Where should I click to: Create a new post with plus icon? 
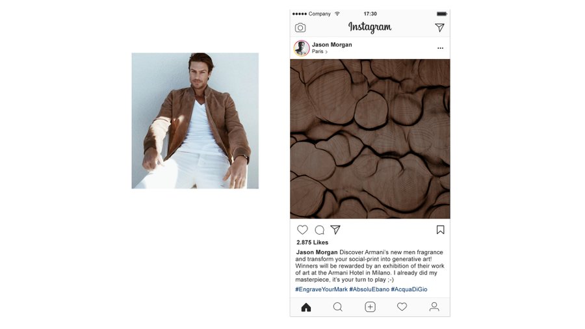point(370,307)
